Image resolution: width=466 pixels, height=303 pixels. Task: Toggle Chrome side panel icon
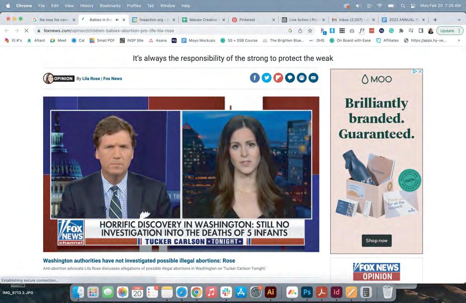[421, 31]
